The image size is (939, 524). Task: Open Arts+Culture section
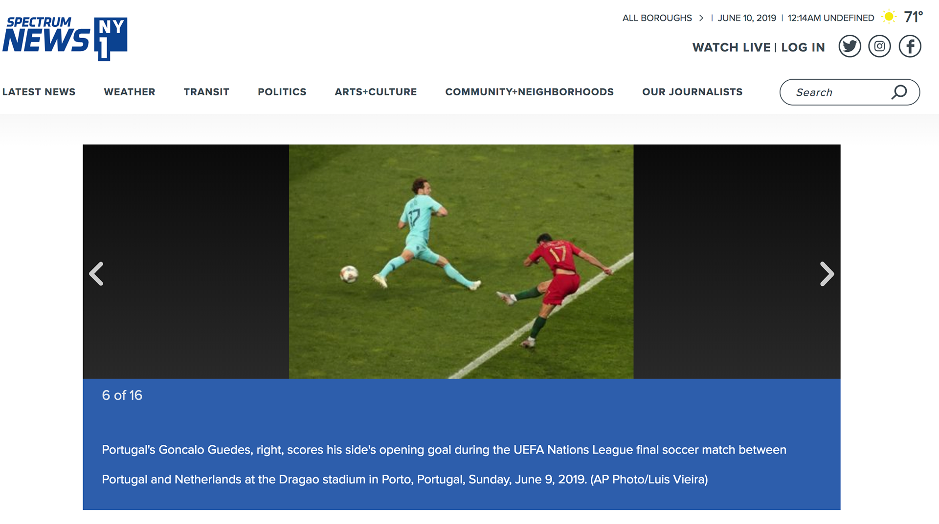point(376,92)
